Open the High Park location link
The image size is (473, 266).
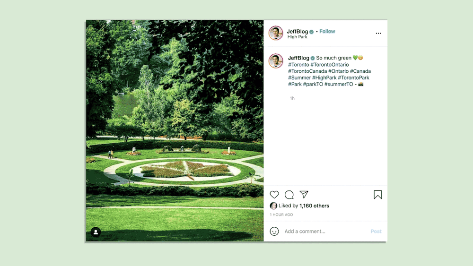297,37
